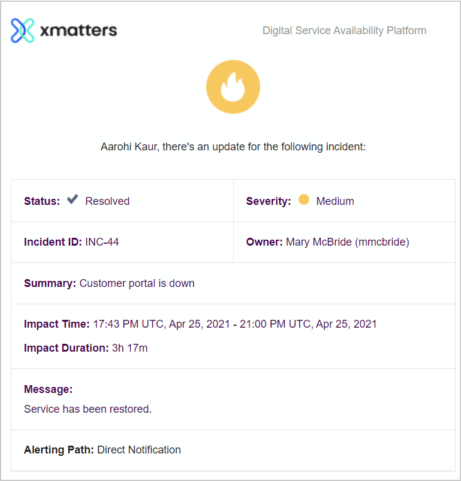Click the summary Customer portal is down

pos(137,283)
